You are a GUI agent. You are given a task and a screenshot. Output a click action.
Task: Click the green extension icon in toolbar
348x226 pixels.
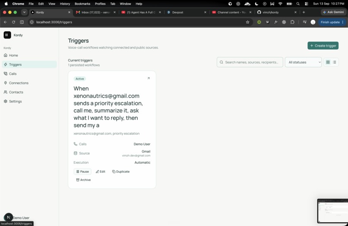(x=259, y=22)
